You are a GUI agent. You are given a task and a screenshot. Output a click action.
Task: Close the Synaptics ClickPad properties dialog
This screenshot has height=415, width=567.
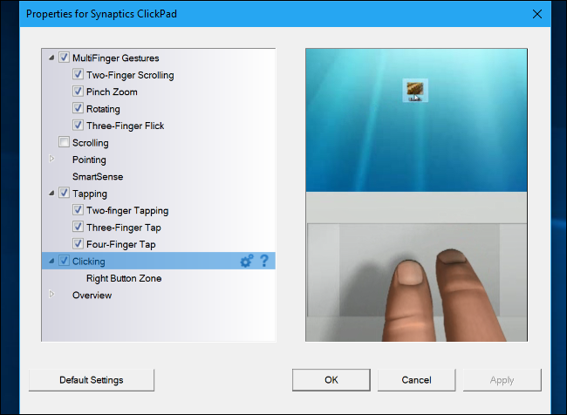(537, 14)
